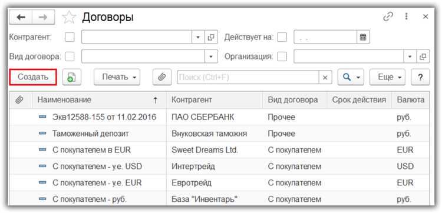
Task: Go back with the left arrow button
Action: (x=21, y=18)
